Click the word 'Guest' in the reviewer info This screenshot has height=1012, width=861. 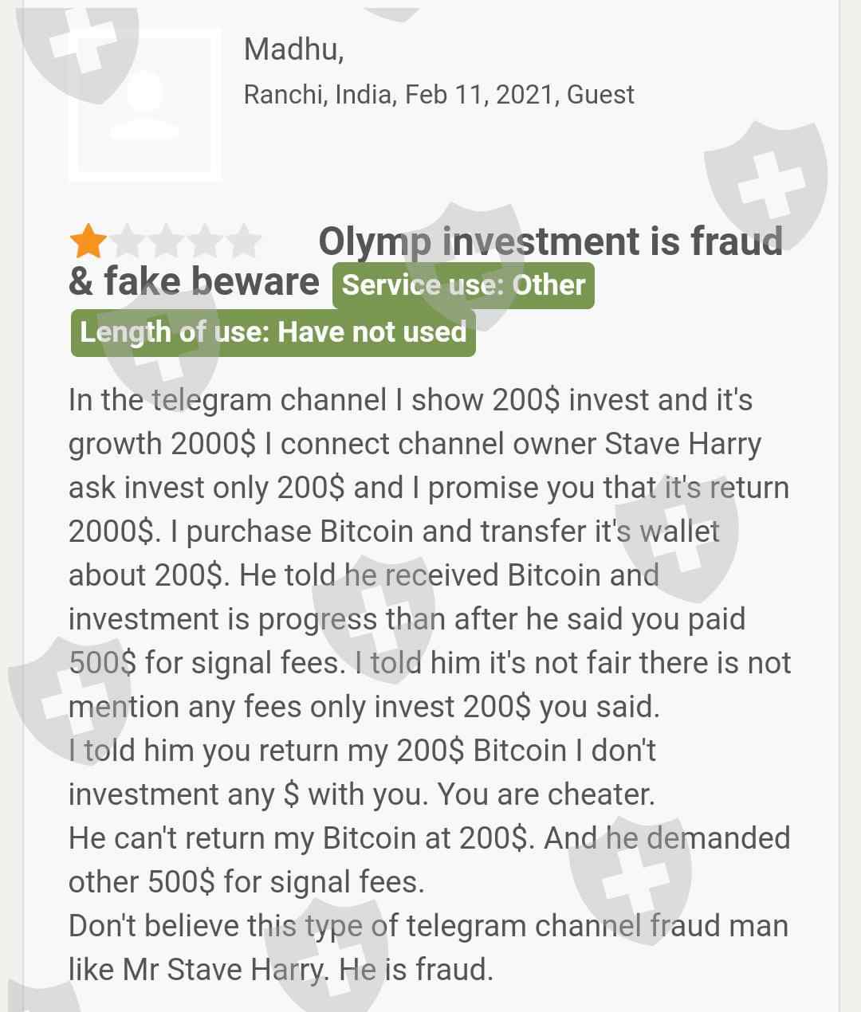600,95
